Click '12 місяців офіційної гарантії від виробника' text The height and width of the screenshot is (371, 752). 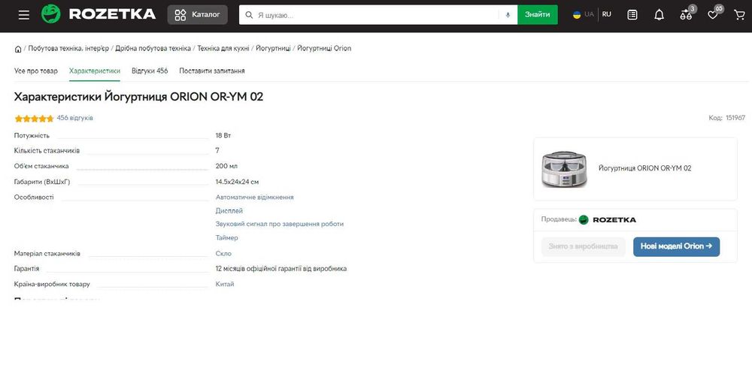pyautogui.click(x=281, y=269)
